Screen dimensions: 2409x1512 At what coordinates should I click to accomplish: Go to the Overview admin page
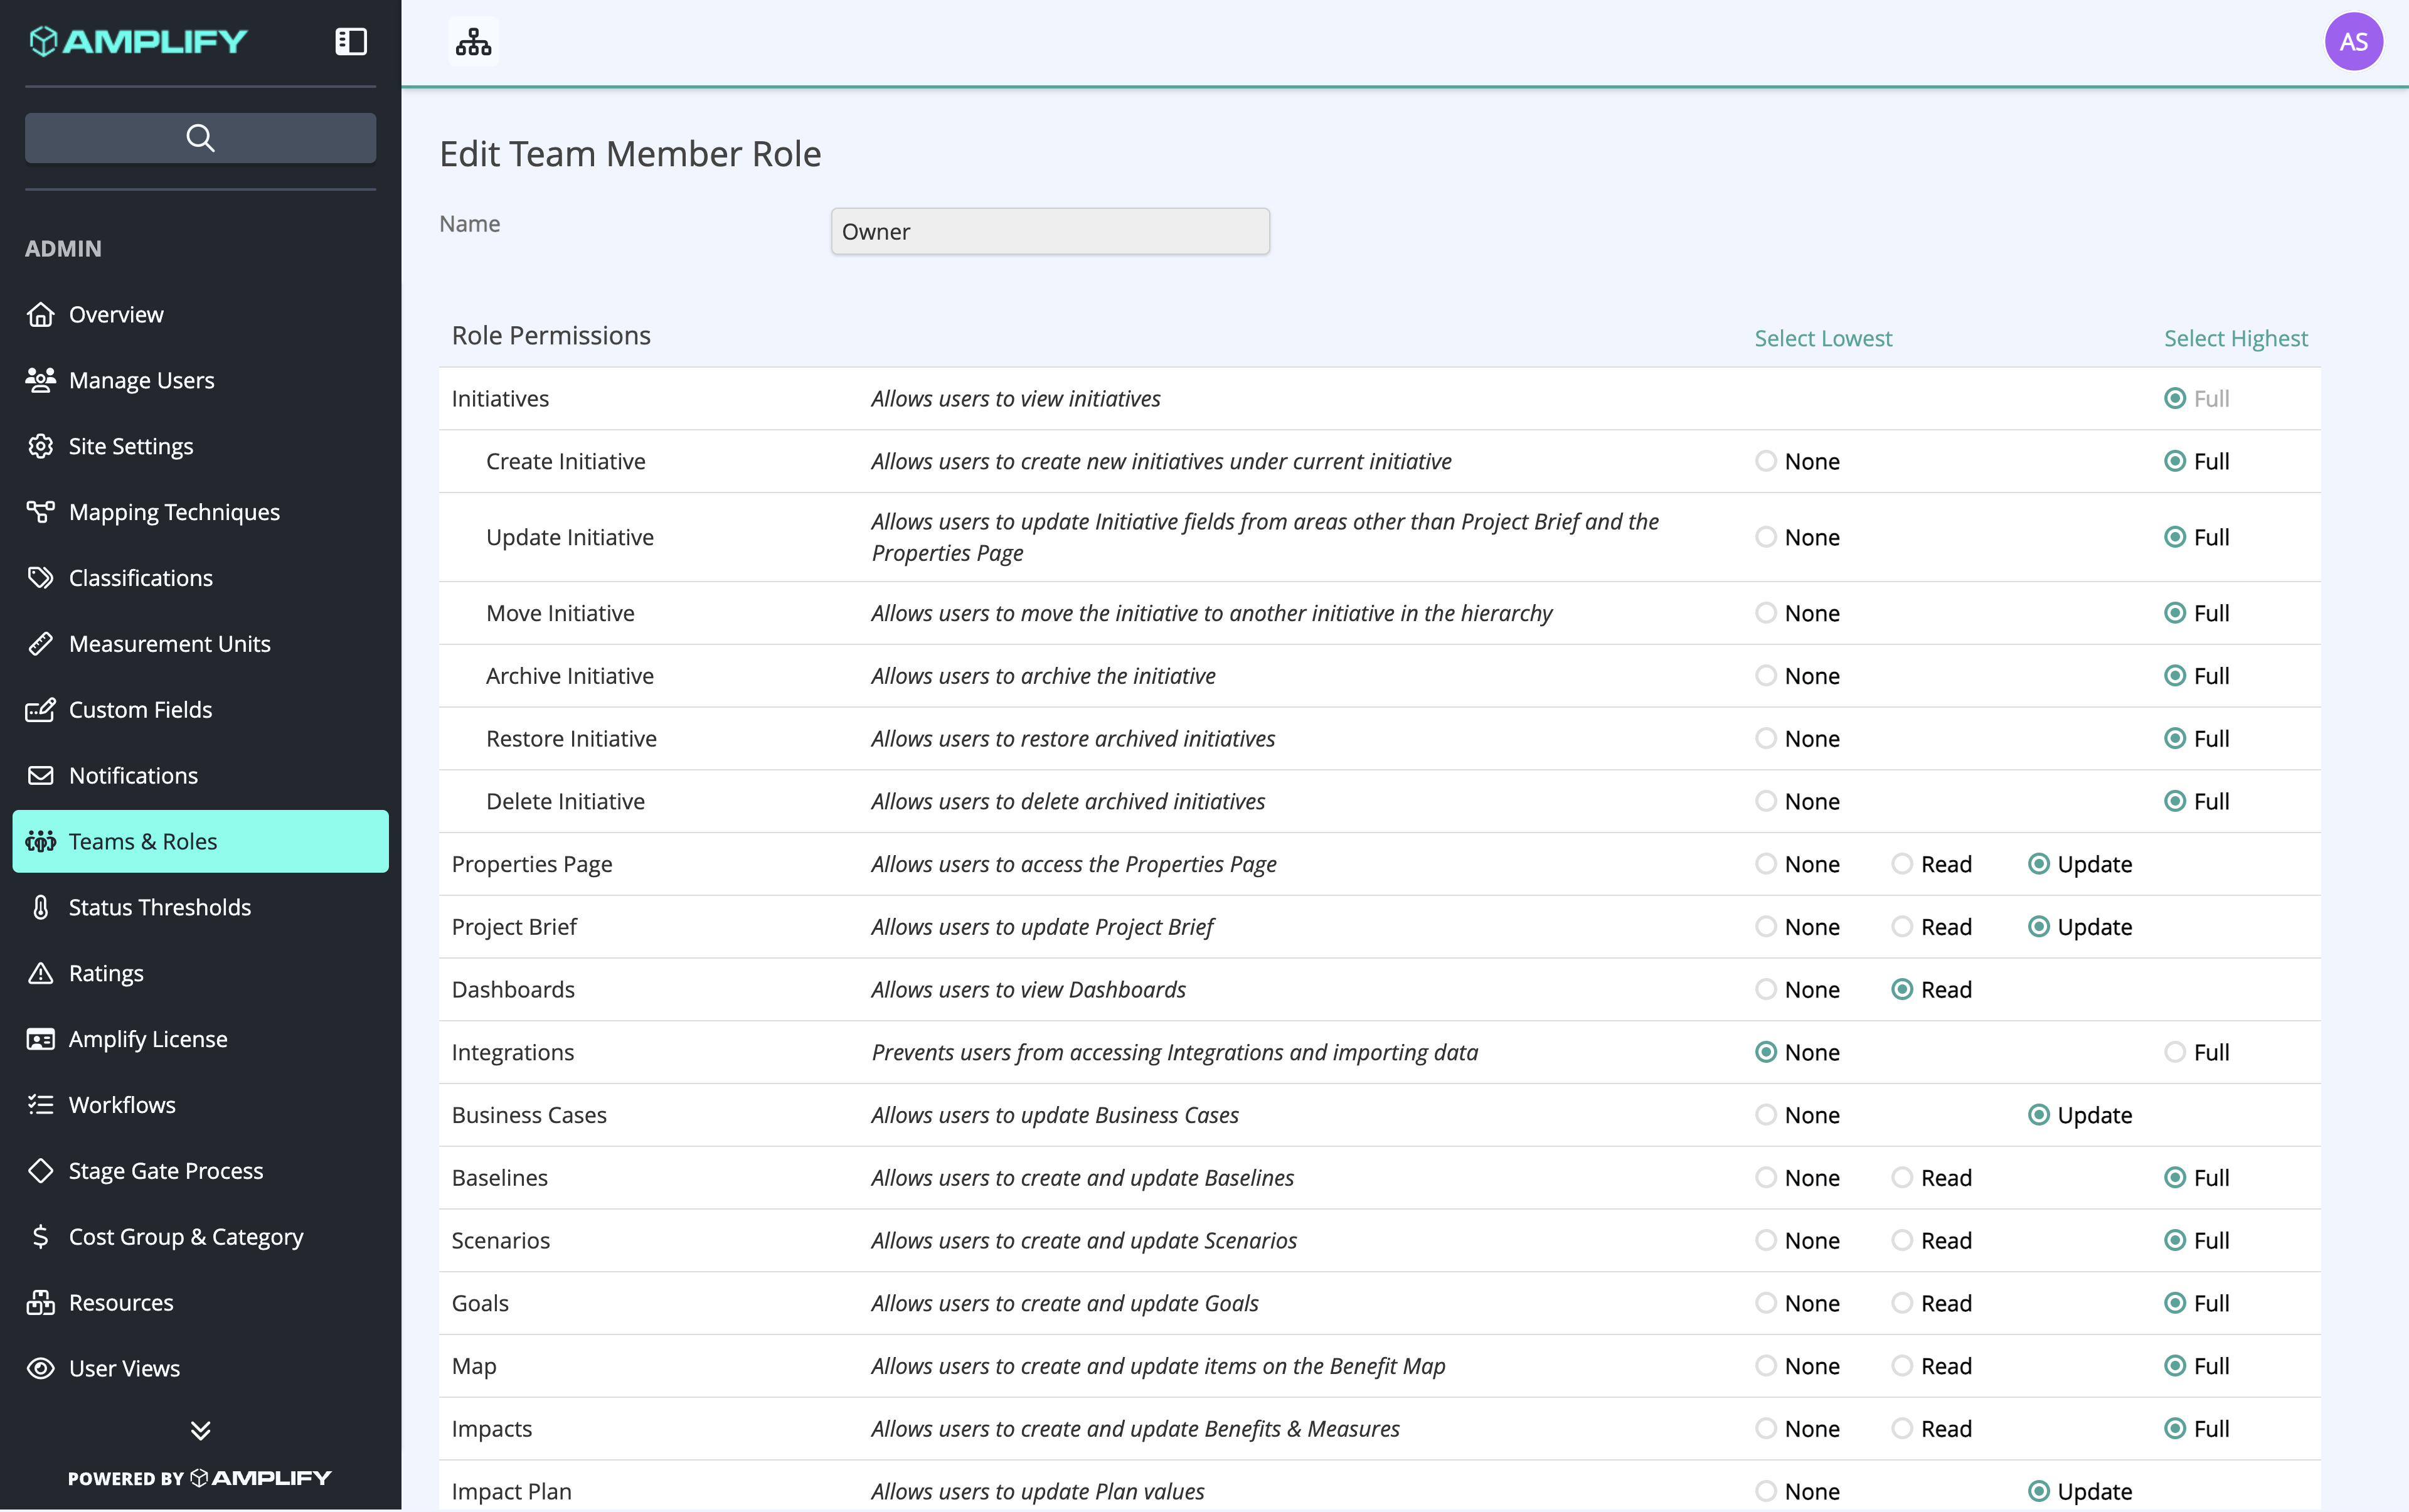point(115,313)
